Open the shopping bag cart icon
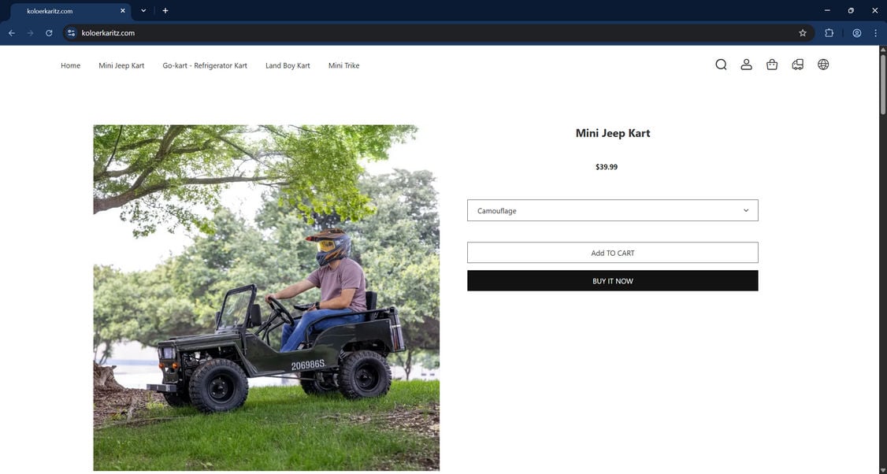This screenshot has width=887, height=474. (772, 65)
